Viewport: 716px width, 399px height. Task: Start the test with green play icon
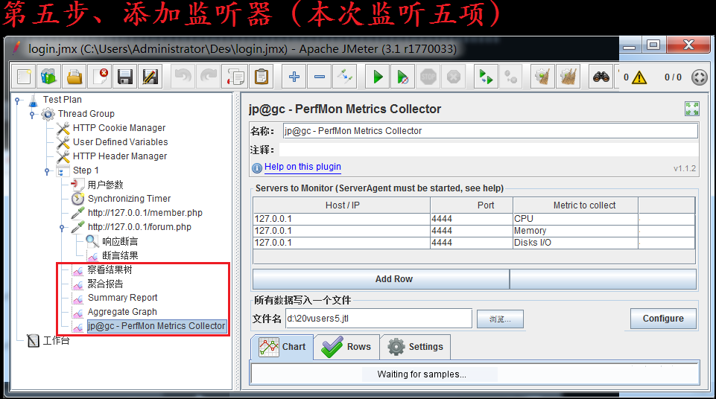pyautogui.click(x=378, y=77)
